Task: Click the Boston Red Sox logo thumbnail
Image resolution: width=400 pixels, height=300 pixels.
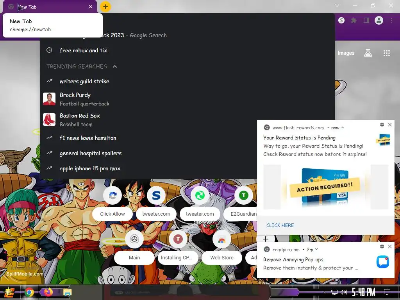Action: 49,120
